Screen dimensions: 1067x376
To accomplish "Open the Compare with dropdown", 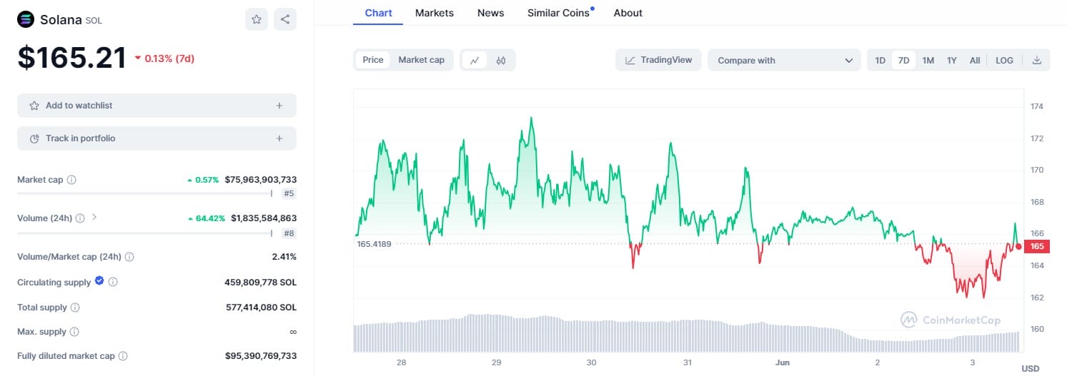I will 785,61.
